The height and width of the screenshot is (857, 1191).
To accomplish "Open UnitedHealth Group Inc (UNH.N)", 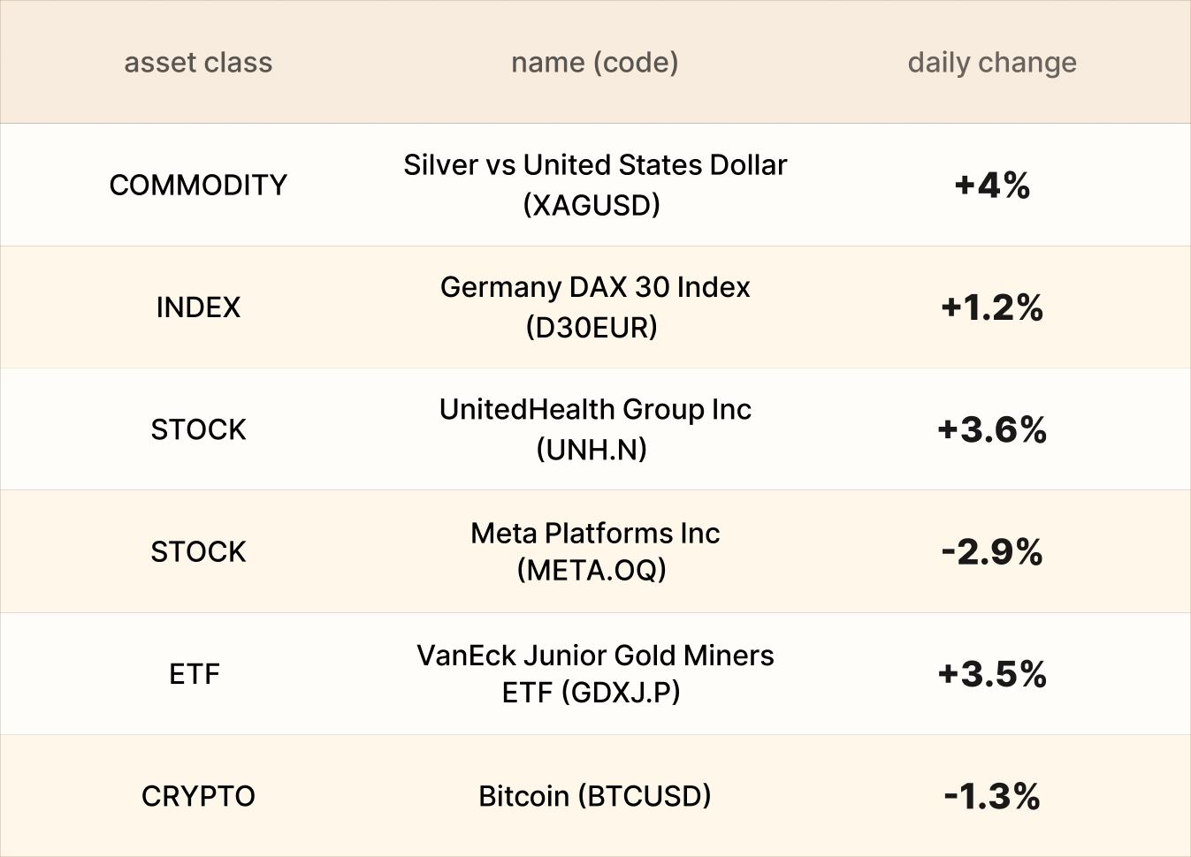I will coord(595,429).
